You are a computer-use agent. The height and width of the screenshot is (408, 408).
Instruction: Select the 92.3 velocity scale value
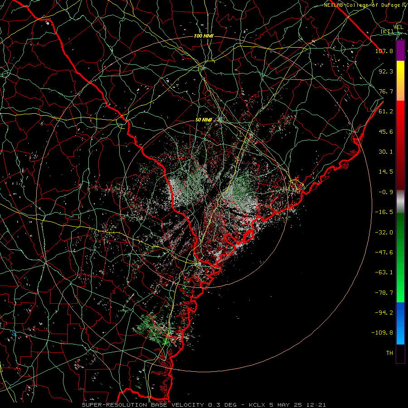click(x=386, y=71)
